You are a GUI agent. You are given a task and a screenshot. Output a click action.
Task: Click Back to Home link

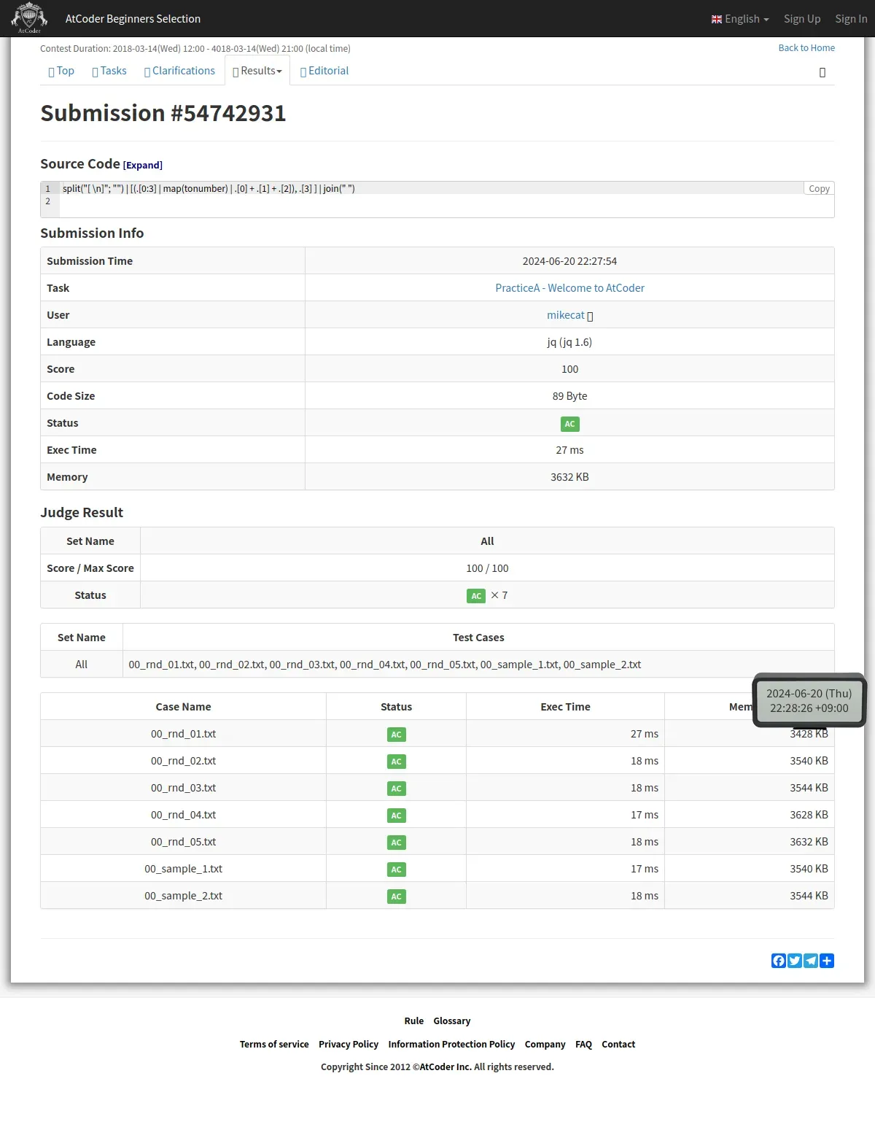[x=806, y=48]
